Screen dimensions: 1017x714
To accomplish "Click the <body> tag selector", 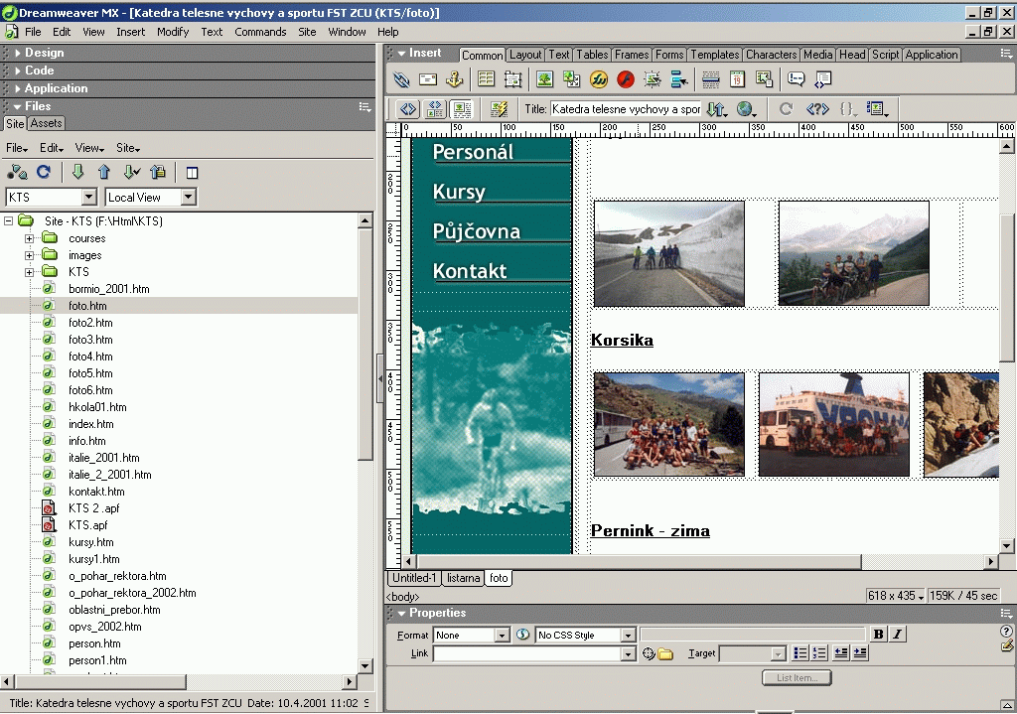I will (x=403, y=597).
